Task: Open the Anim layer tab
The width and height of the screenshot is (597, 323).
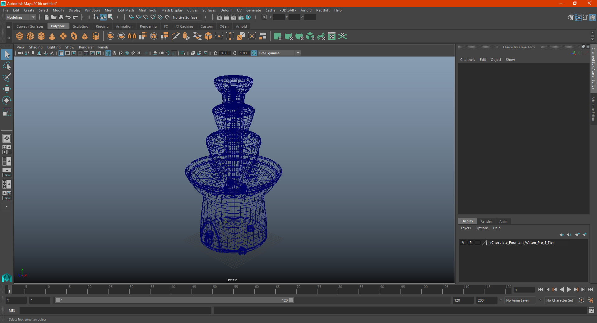Action: click(x=503, y=221)
